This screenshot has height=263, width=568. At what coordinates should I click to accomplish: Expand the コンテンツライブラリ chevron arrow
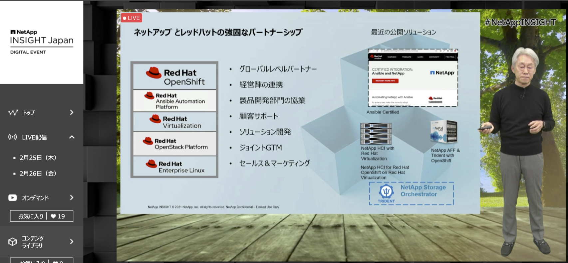point(72,241)
